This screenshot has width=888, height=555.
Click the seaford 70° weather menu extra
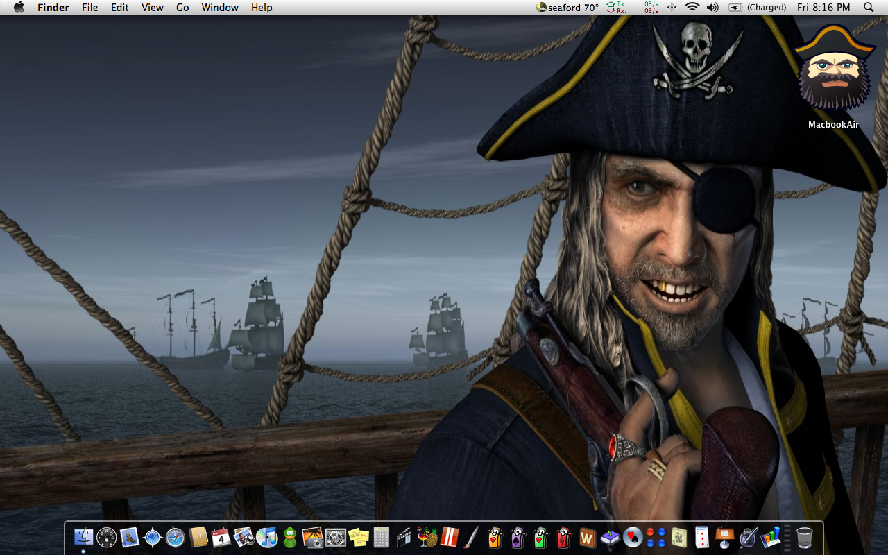pos(567,8)
